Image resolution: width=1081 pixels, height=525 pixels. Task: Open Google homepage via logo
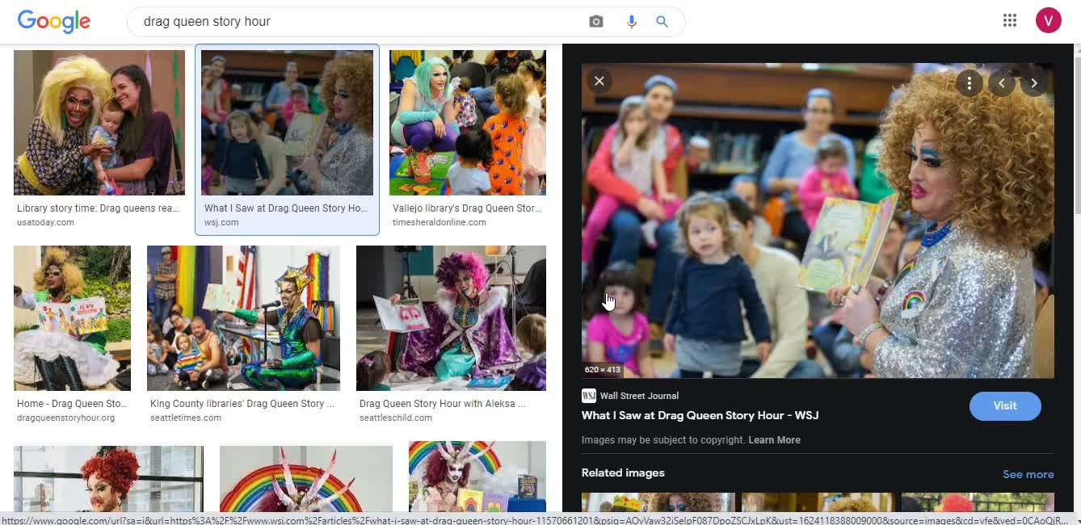54,21
